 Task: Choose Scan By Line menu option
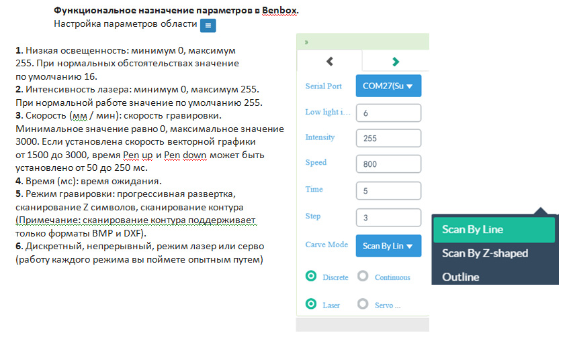(494, 230)
